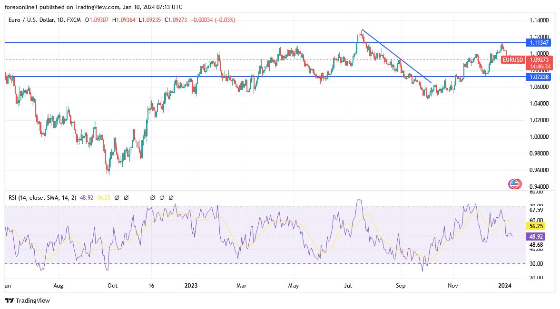Open the US flag economic event icon
The image size is (560, 309).
[x=514, y=184]
